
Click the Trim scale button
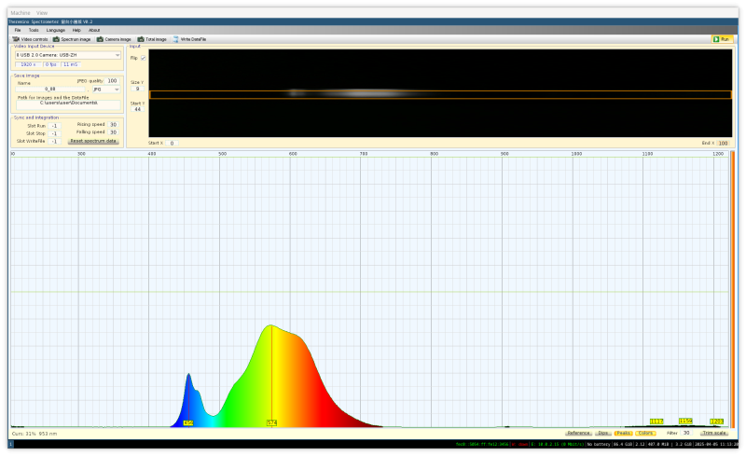tap(715, 433)
